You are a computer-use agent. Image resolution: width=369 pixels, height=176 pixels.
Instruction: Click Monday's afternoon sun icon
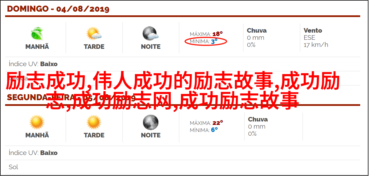click(x=94, y=122)
